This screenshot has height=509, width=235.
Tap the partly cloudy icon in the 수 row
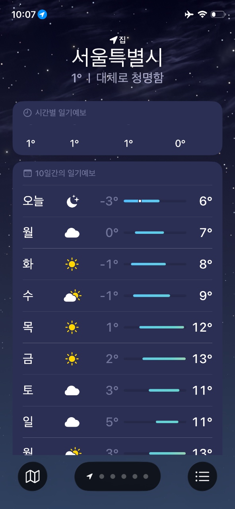coord(72,296)
